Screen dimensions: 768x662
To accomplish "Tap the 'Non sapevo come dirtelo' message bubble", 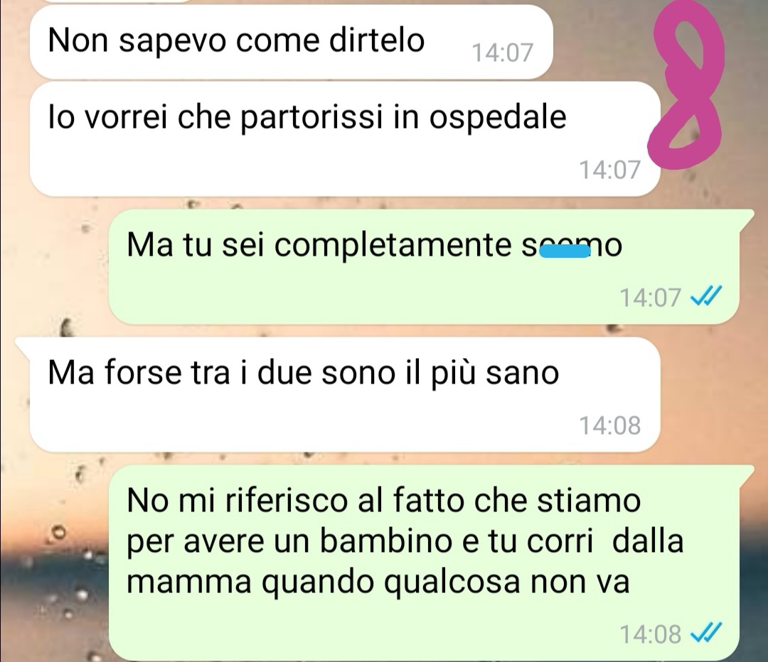I will click(291, 42).
